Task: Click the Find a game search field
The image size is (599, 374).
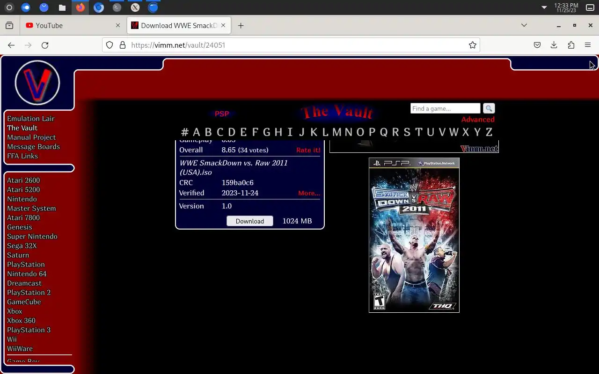Action: [x=446, y=108]
